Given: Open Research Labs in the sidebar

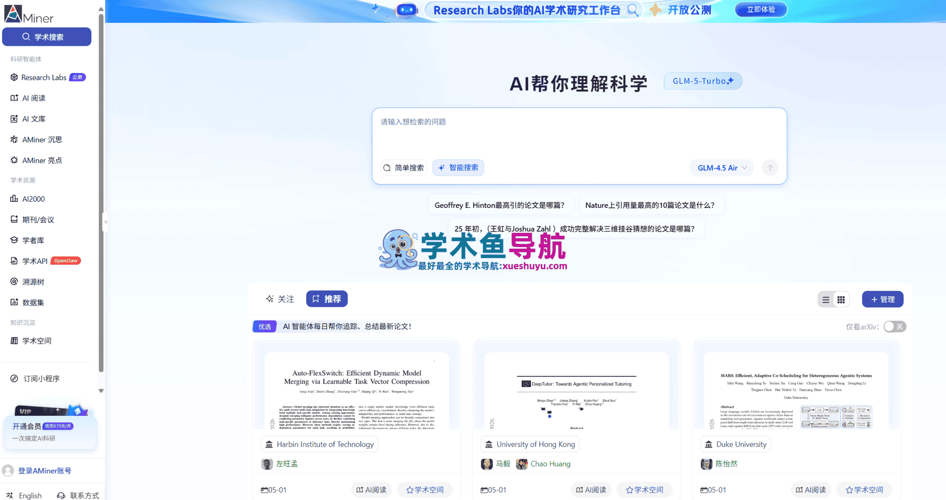Looking at the screenshot, I should [x=44, y=77].
